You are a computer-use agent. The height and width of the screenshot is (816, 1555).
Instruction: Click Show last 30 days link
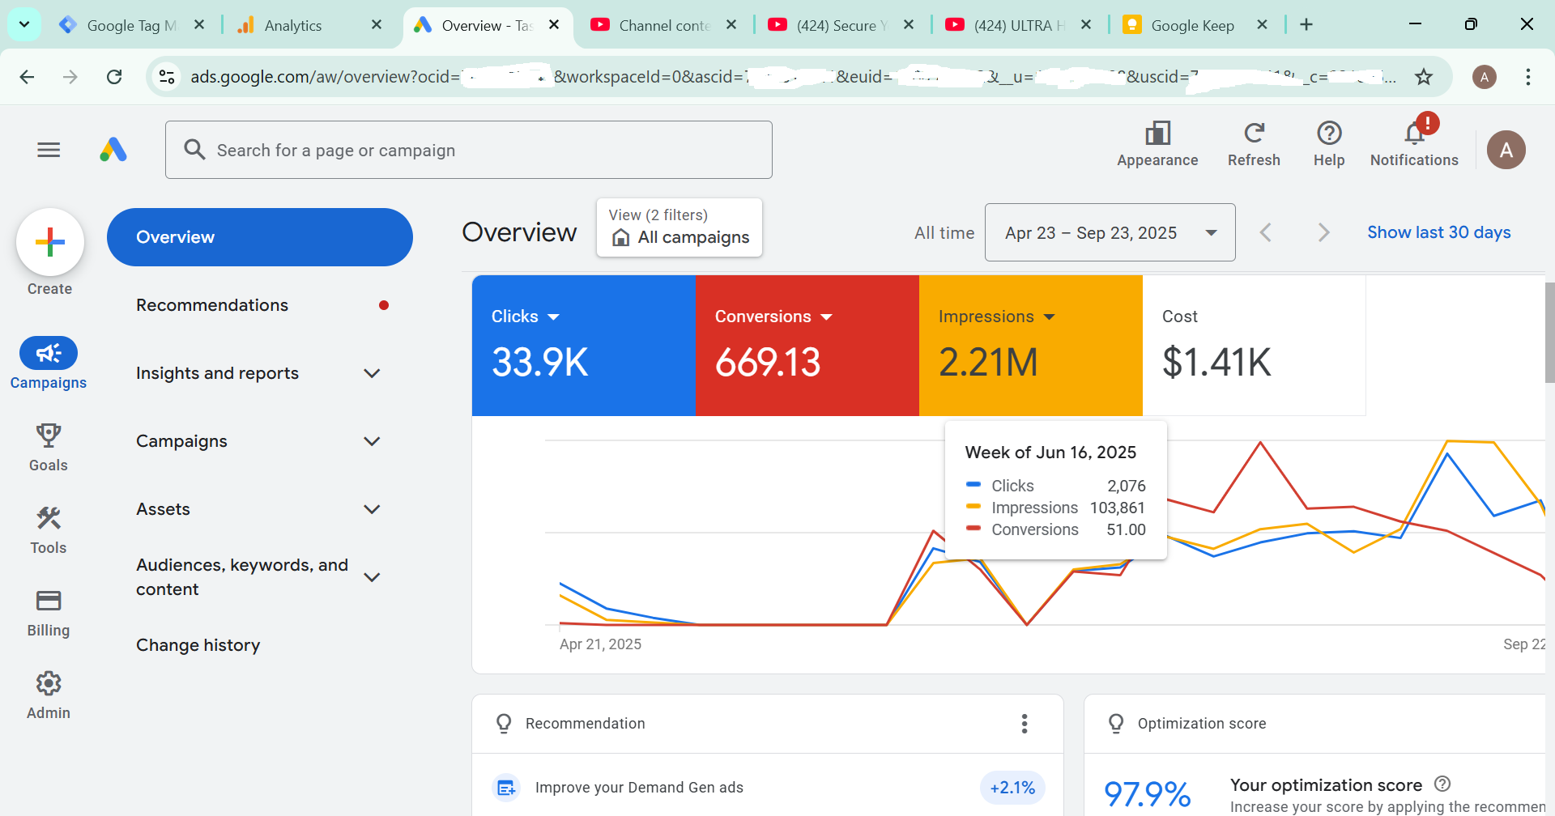tap(1438, 232)
